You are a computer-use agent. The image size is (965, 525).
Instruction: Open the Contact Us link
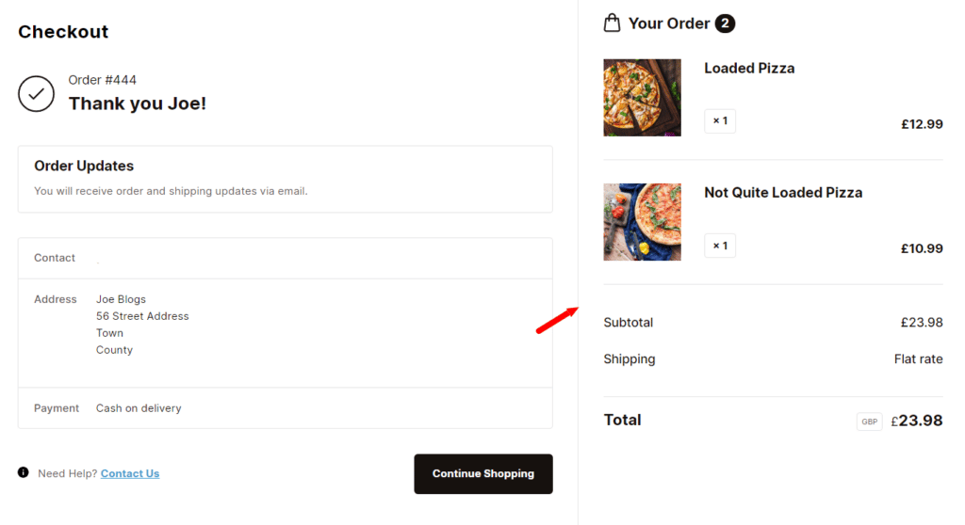tap(130, 474)
